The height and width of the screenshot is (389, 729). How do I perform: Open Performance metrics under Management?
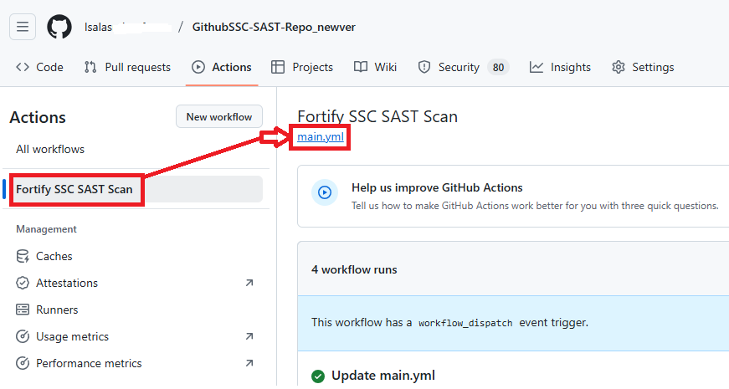(x=89, y=363)
